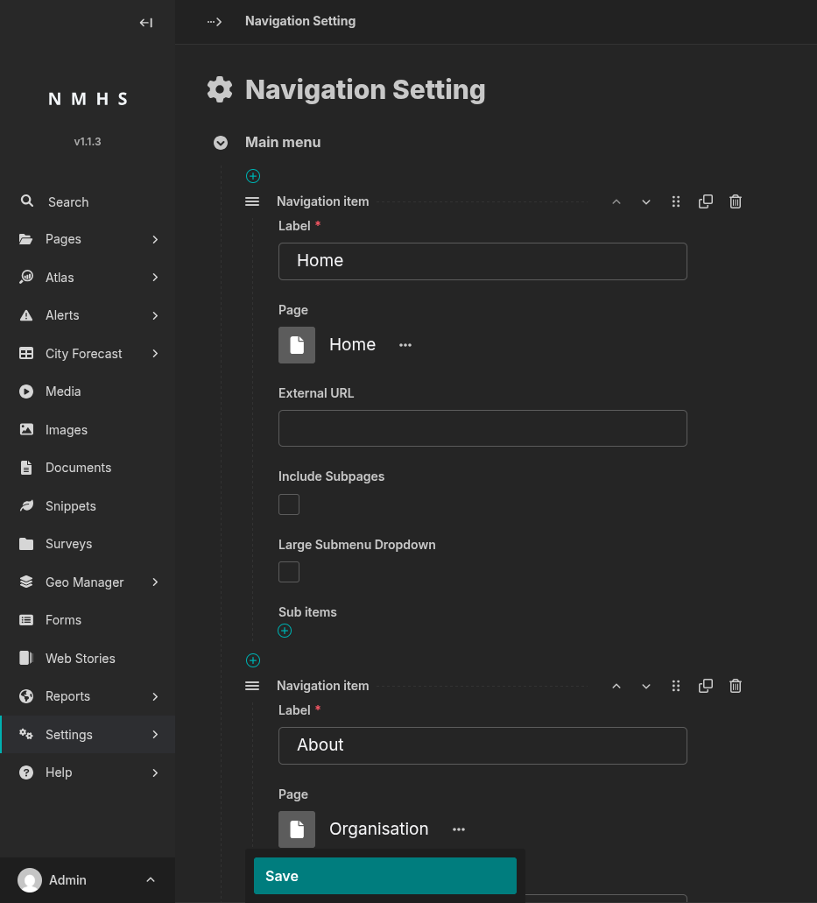
Task: Click the Home Label input field
Action: click(x=482, y=262)
